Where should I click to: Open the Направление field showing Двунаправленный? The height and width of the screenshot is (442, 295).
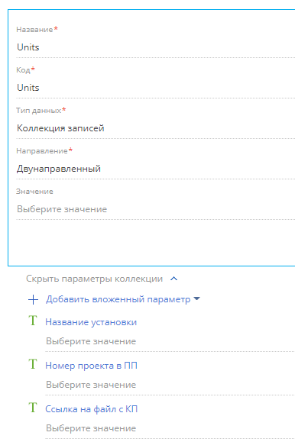(x=156, y=169)
